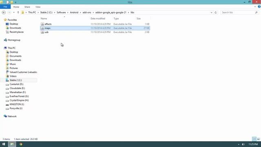Click the effects file icon
The height and width of the screenshot is (147, 261).
tap(42, 24)
